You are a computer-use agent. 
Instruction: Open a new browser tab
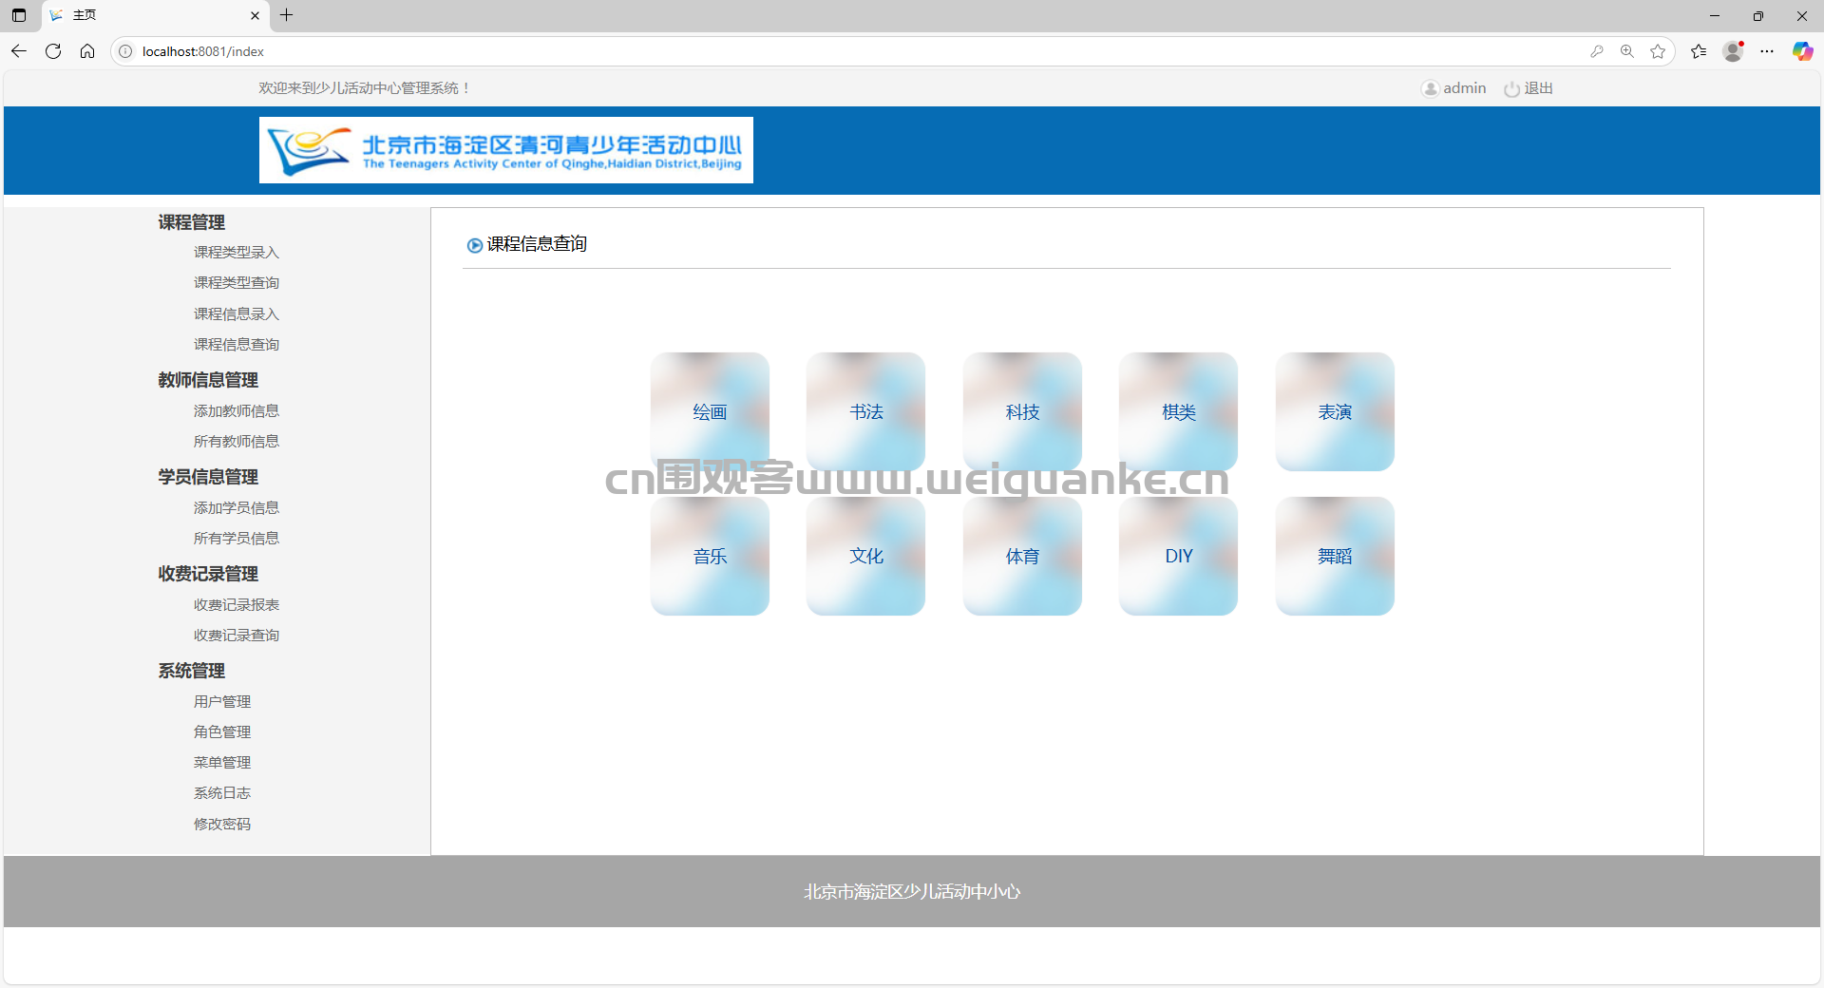point(286,15)
